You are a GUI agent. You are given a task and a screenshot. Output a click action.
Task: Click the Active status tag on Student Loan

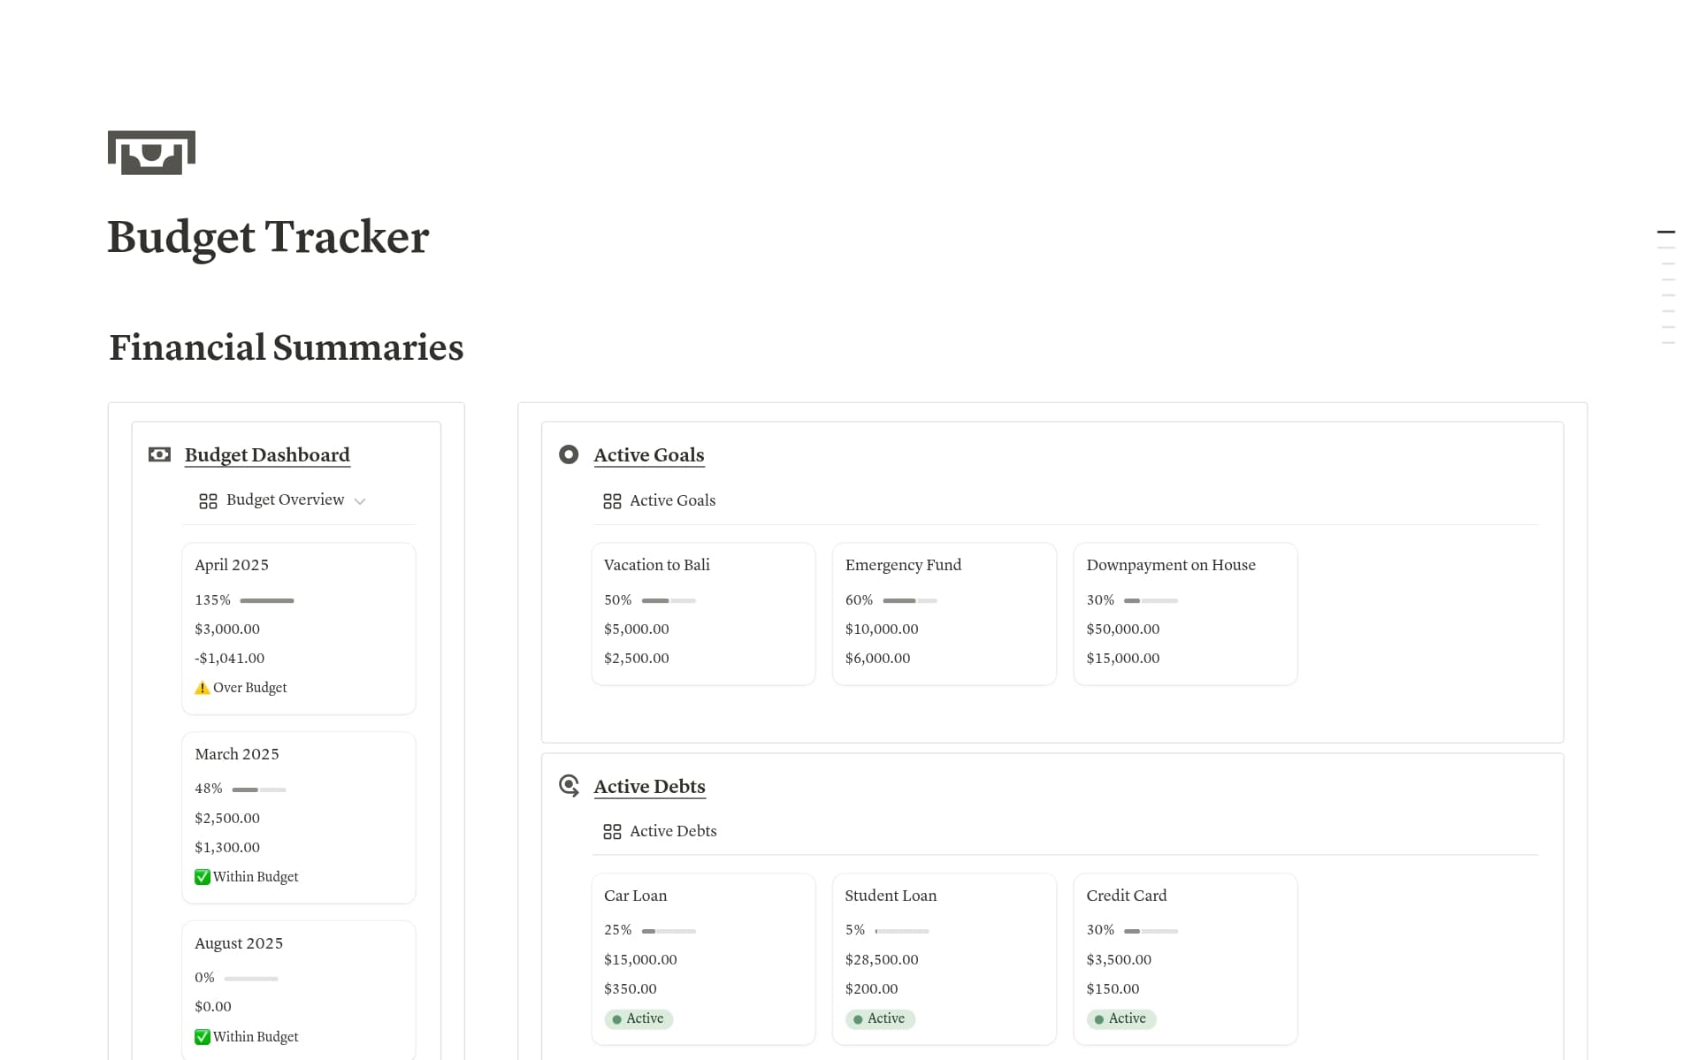pyautogui.click(x=879, y=1018)
